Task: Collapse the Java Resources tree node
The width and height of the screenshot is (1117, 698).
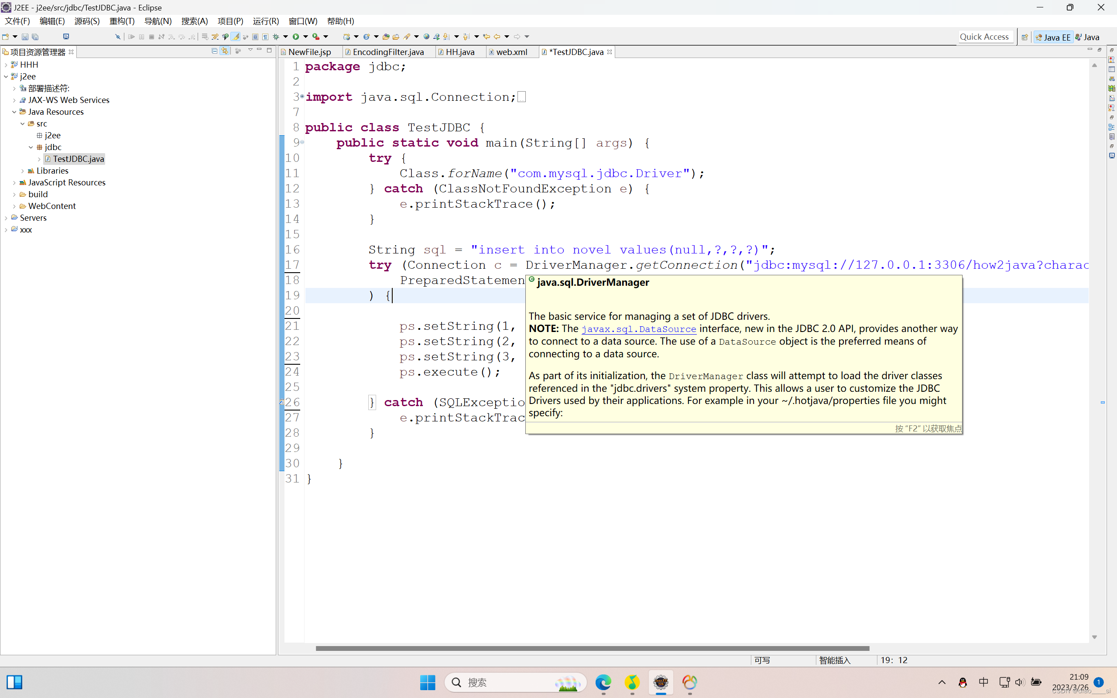Action: (x=14, y=112)
